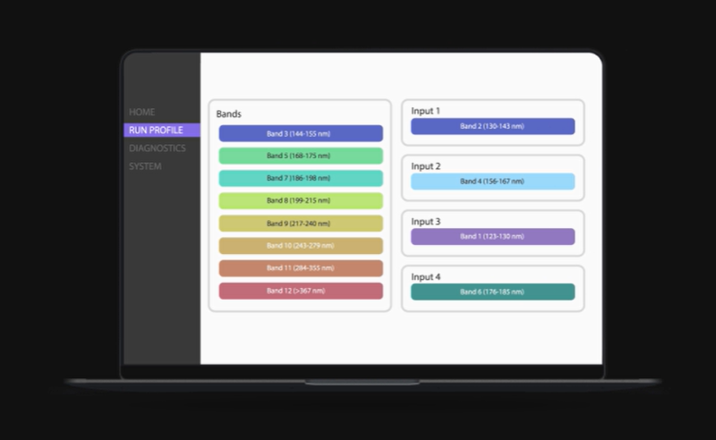Viewport: 716px width, 440px height.
Task: Click Band 10 (243-279 nm)
Action: [x=300, y=245]
